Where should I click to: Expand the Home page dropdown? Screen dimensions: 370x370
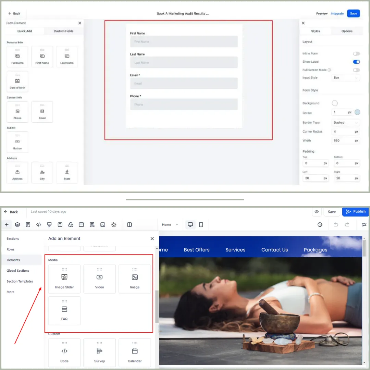pos(170,225)
